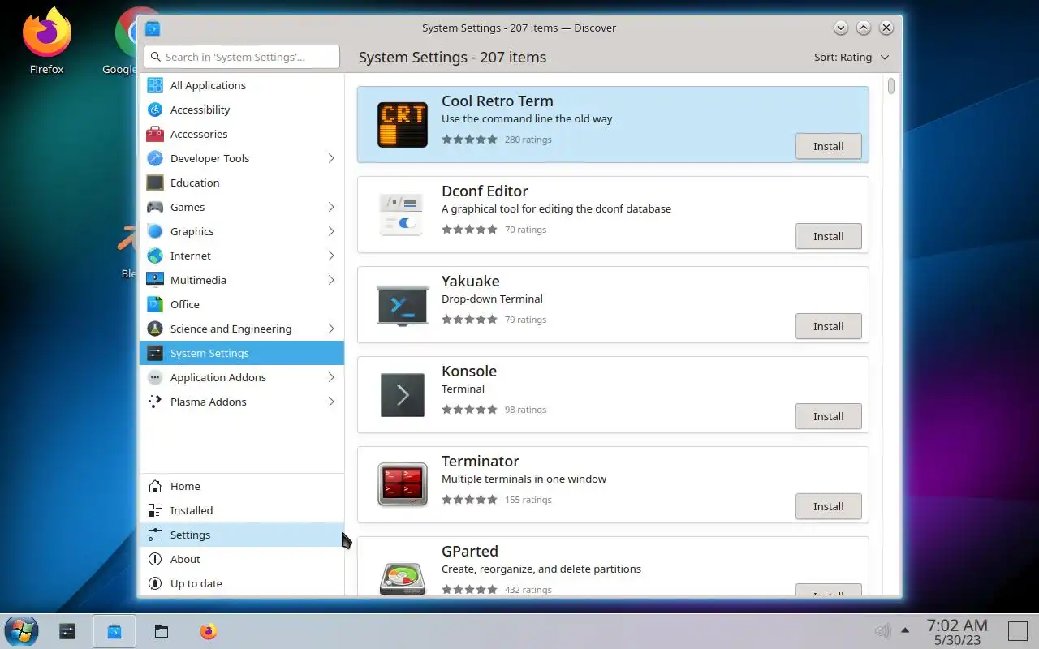Show hidden system tray icons arrow
The height and width of the screenshot is (649, 1039).
coord(905,630)
